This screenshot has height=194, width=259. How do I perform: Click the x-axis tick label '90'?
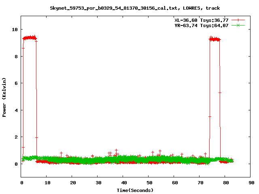pyautogui.click(x=251, y=183)
